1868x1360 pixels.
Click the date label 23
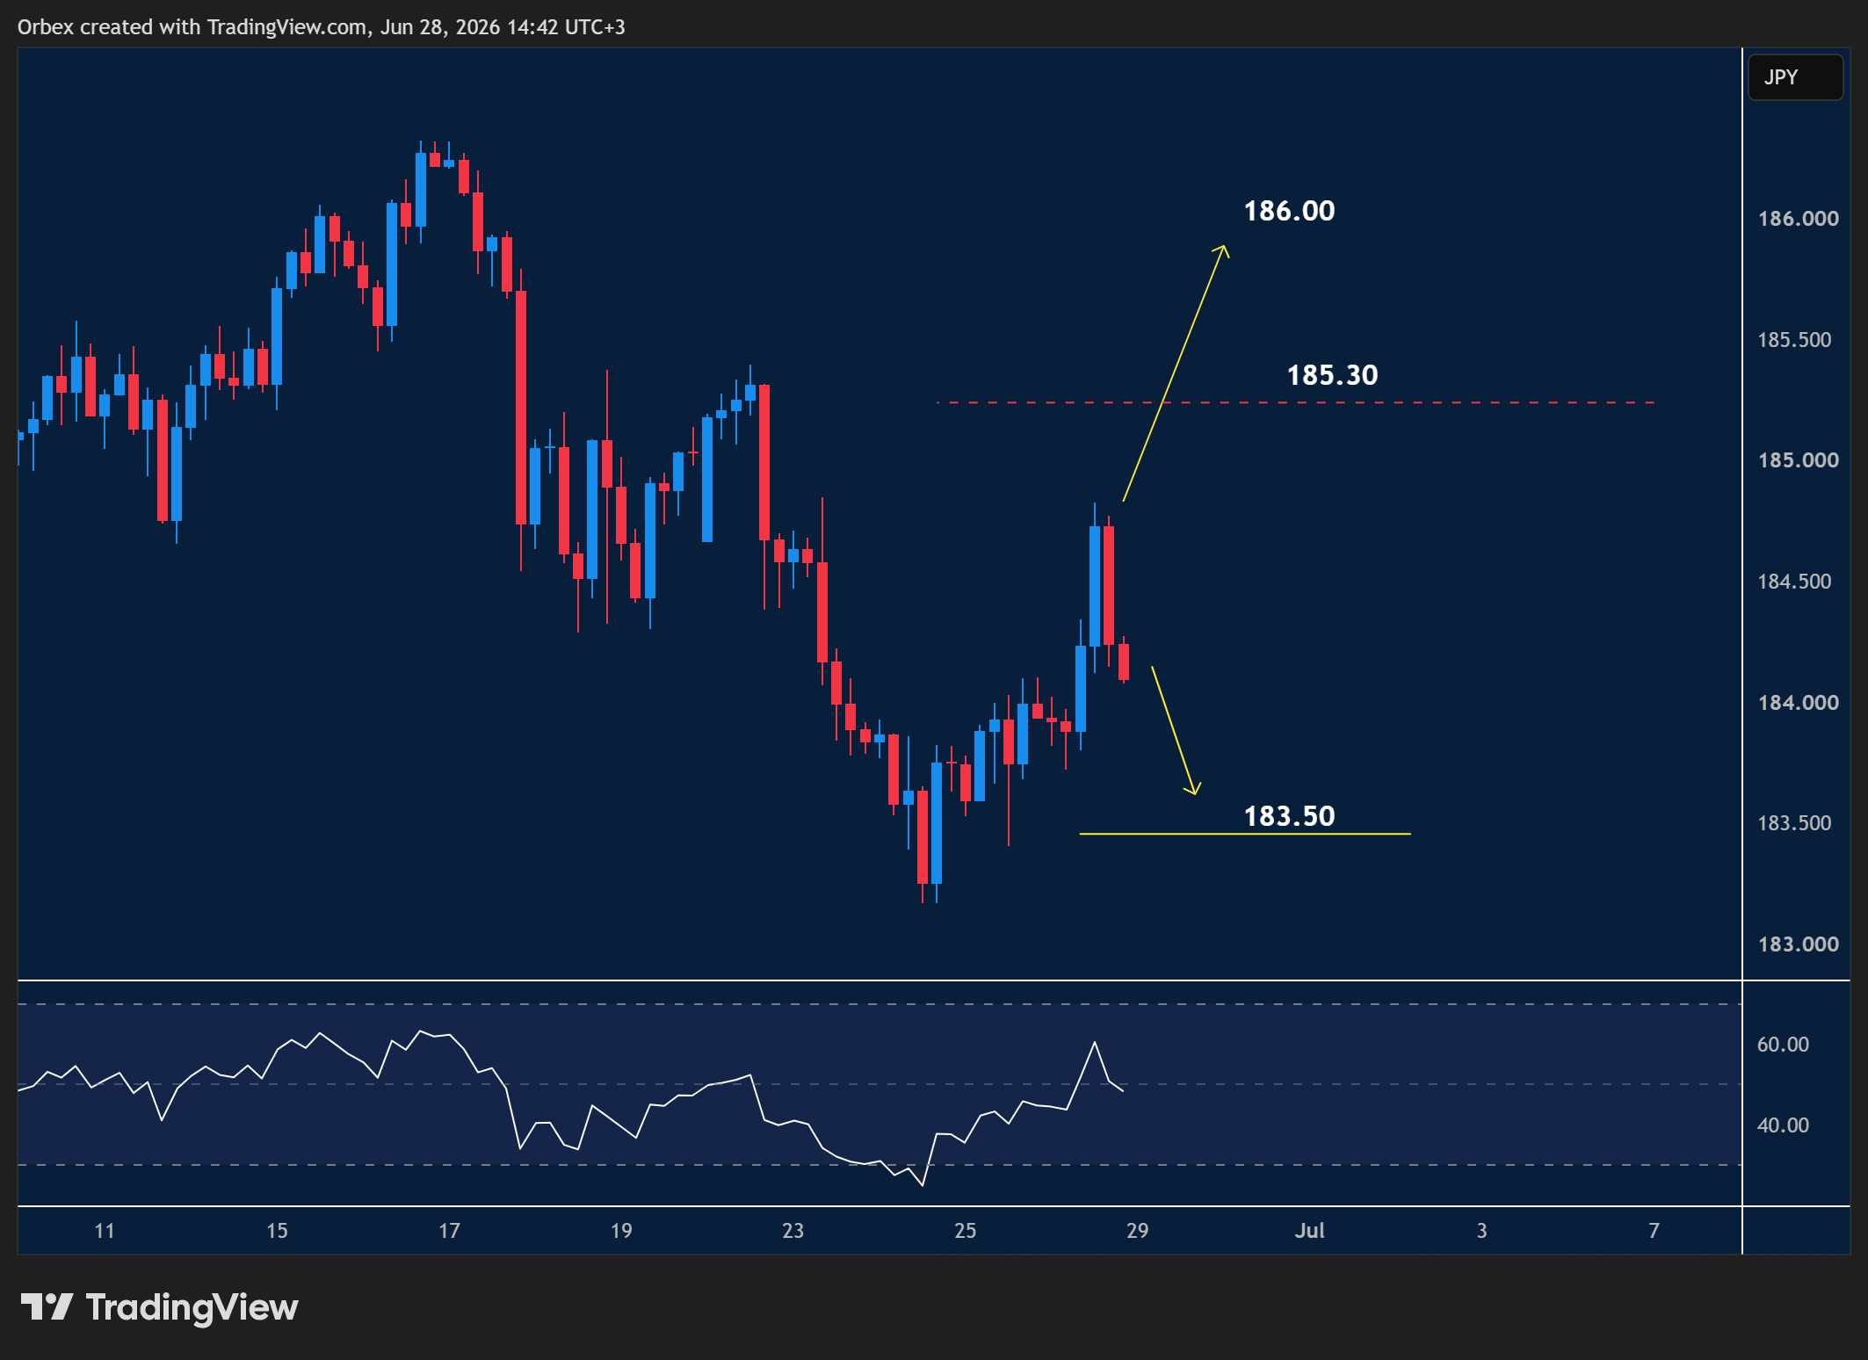pos(793,1231)
